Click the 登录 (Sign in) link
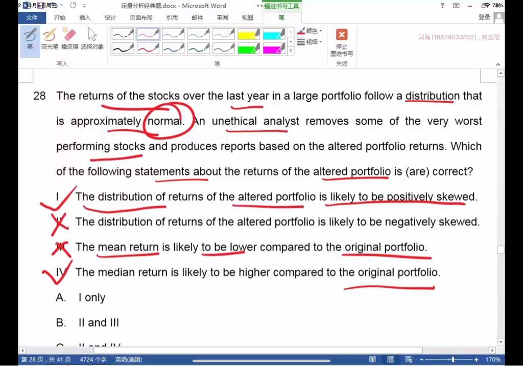The image size is (523, 366). 484,17
